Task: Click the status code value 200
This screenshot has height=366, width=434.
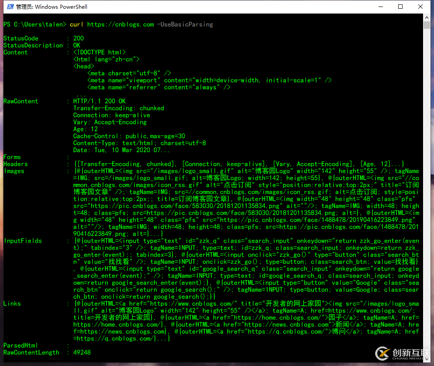Action: click(78, 38)
